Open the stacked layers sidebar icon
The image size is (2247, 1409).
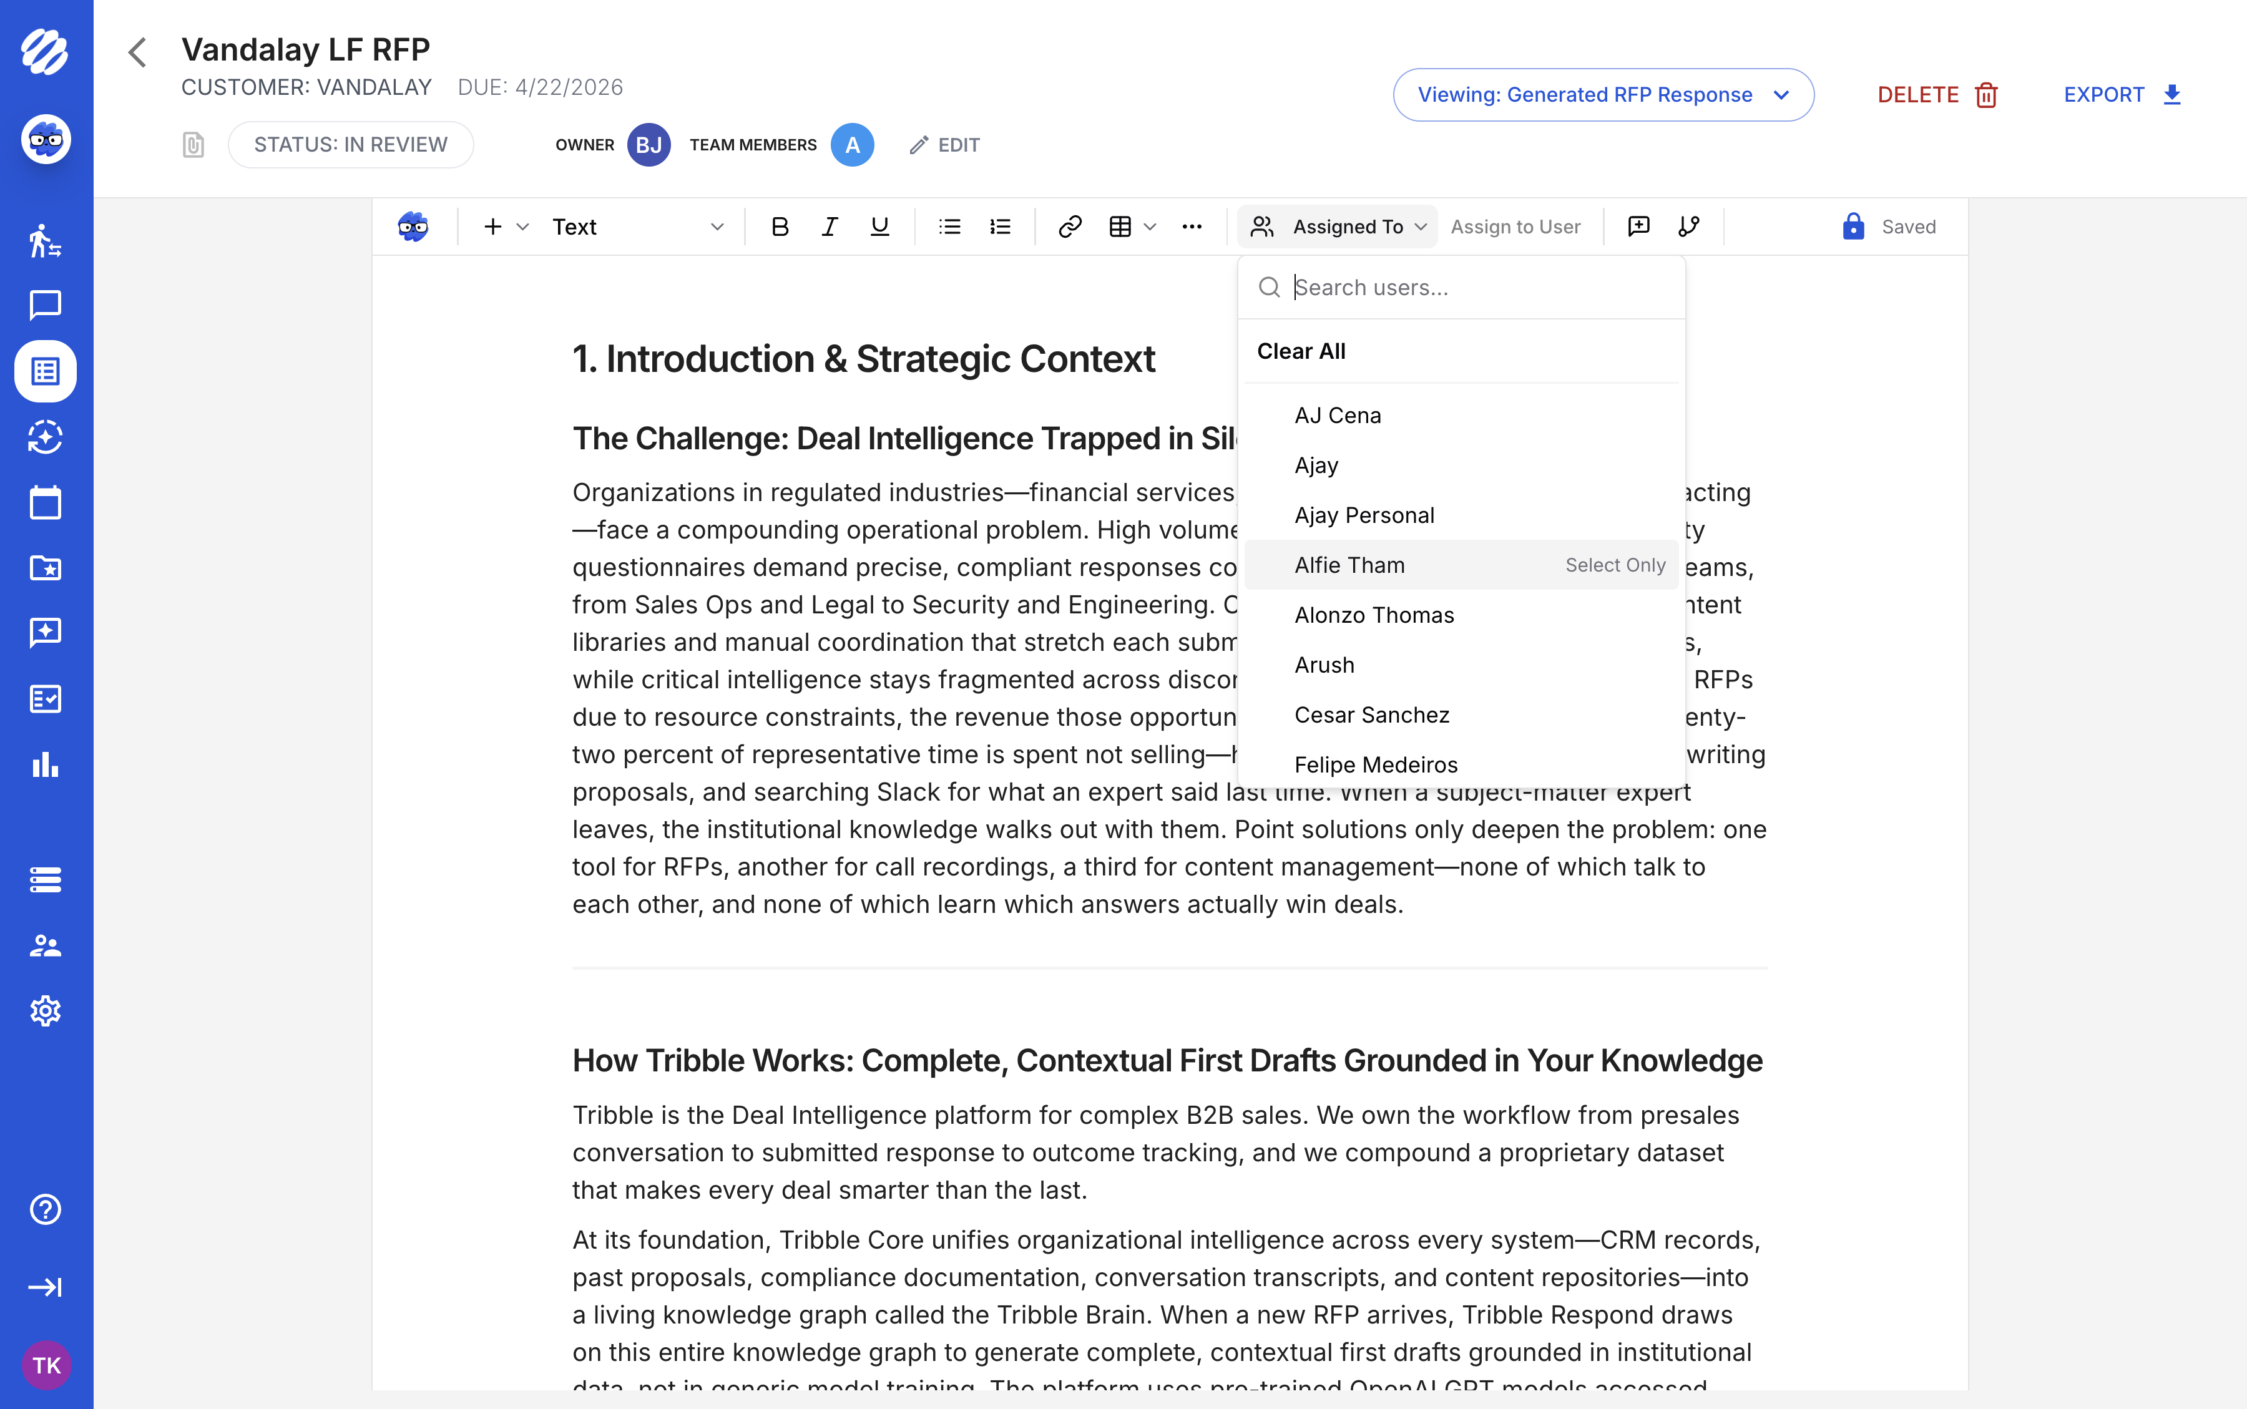(x=45, y=880)
